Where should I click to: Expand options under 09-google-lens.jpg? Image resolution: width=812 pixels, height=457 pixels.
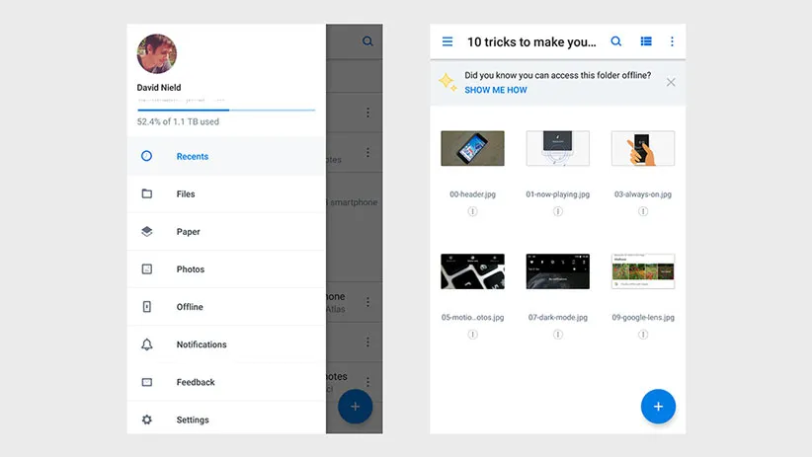tap(642, 335)
